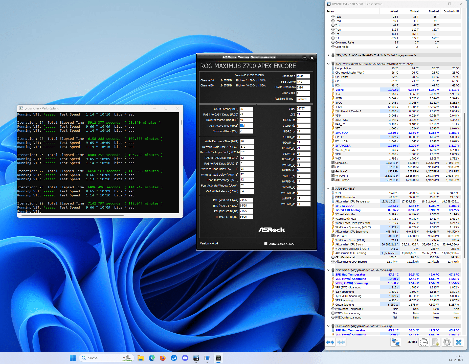Click the CAS# Latency (tCL) input field
This screenshot has height=364, width=469.
click(x=246, y=109)
